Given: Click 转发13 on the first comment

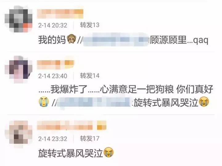Looking at the screenshot, I should coord(90,25).
